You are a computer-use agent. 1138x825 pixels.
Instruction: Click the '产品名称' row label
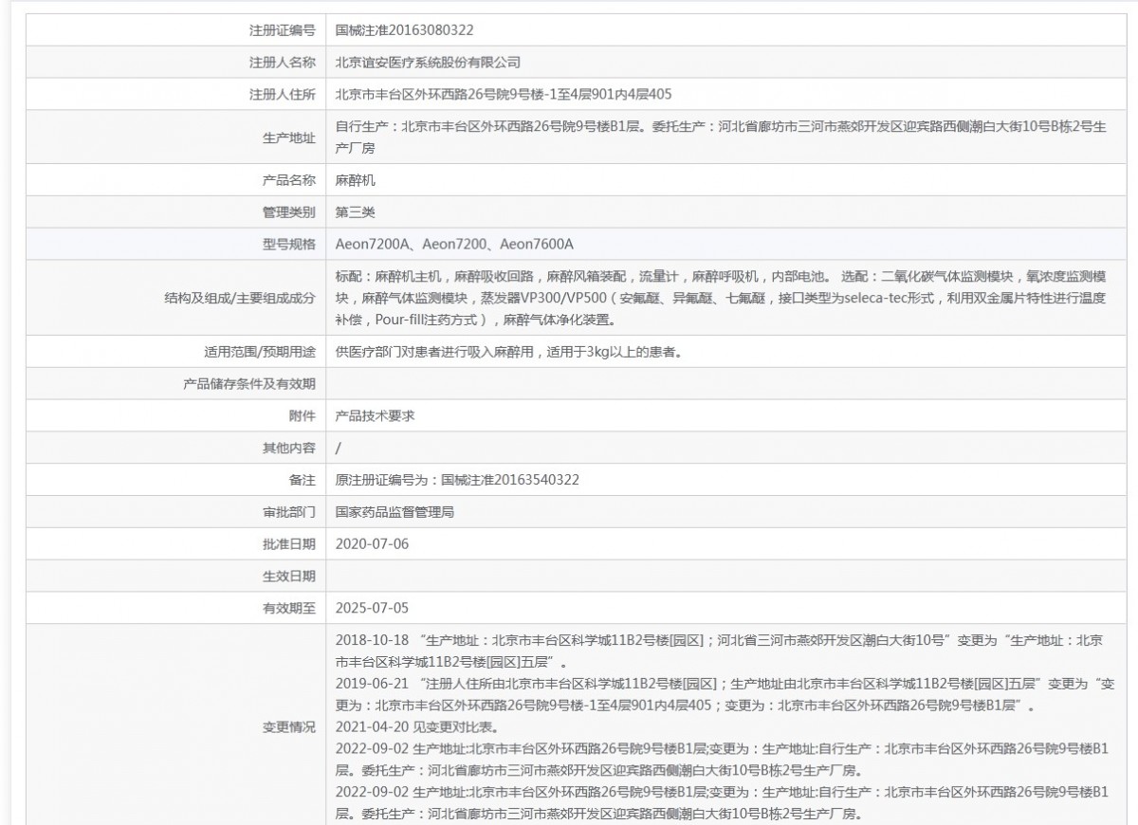[289, 179]
